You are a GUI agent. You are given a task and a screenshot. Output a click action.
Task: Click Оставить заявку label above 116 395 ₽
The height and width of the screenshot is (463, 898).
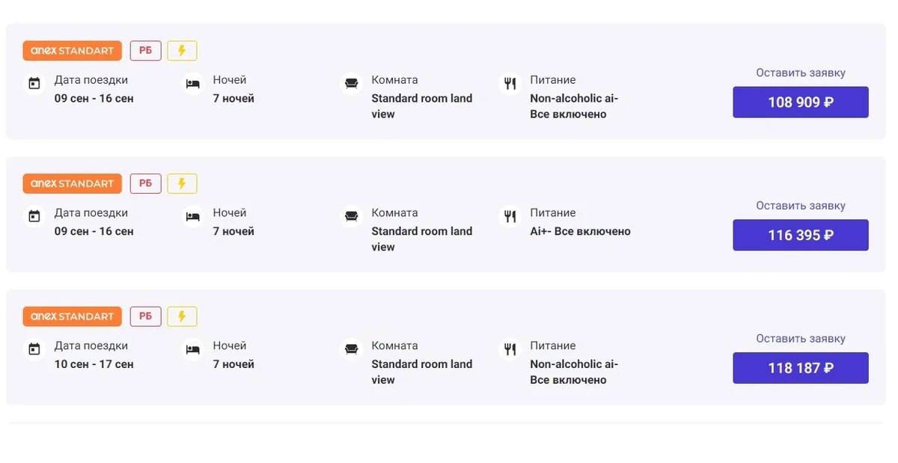[800, 206]
